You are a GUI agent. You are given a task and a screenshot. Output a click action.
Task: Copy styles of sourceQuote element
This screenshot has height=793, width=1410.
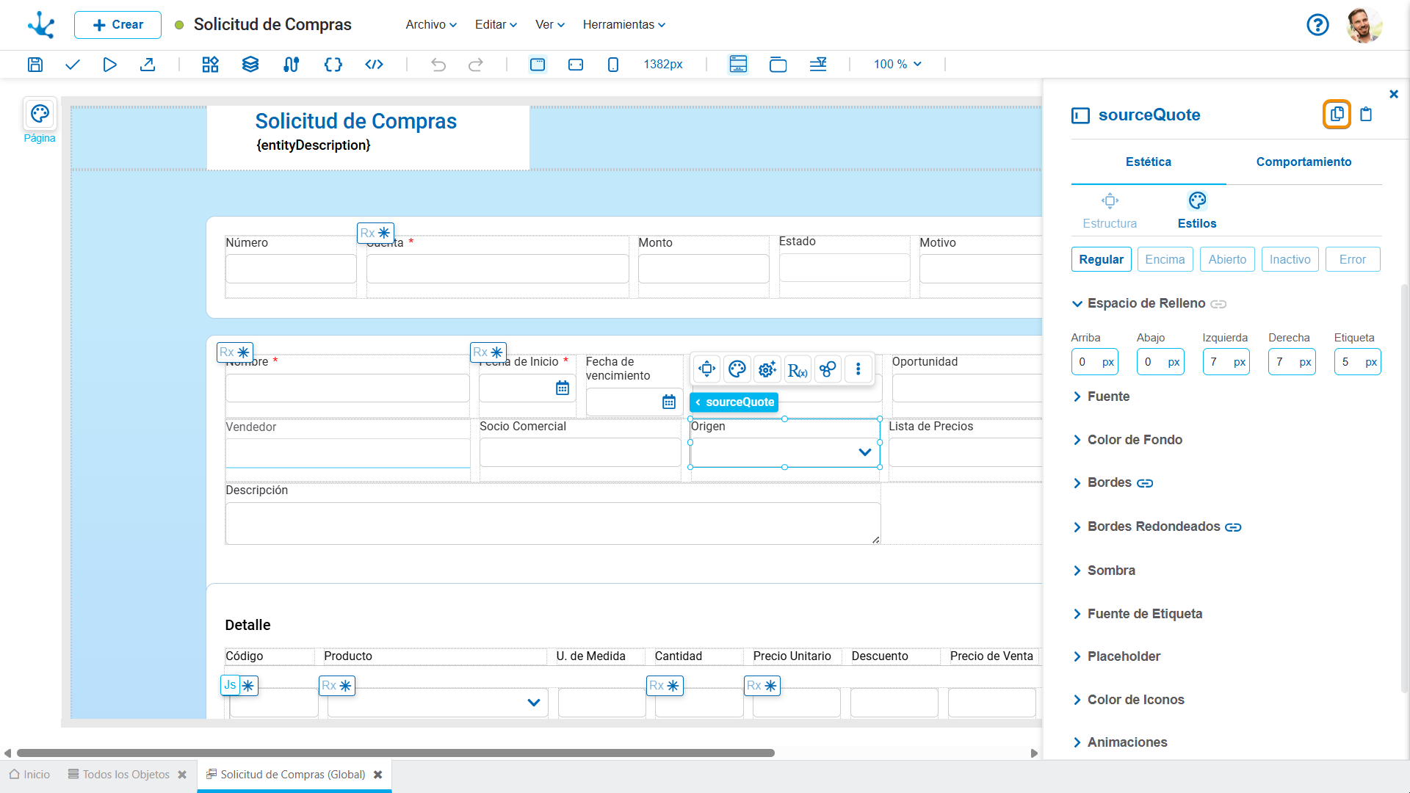pyautogui.click(x=1337, y=115)
